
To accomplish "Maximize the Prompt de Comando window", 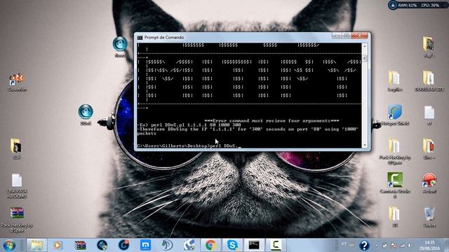I will [346, 36].
